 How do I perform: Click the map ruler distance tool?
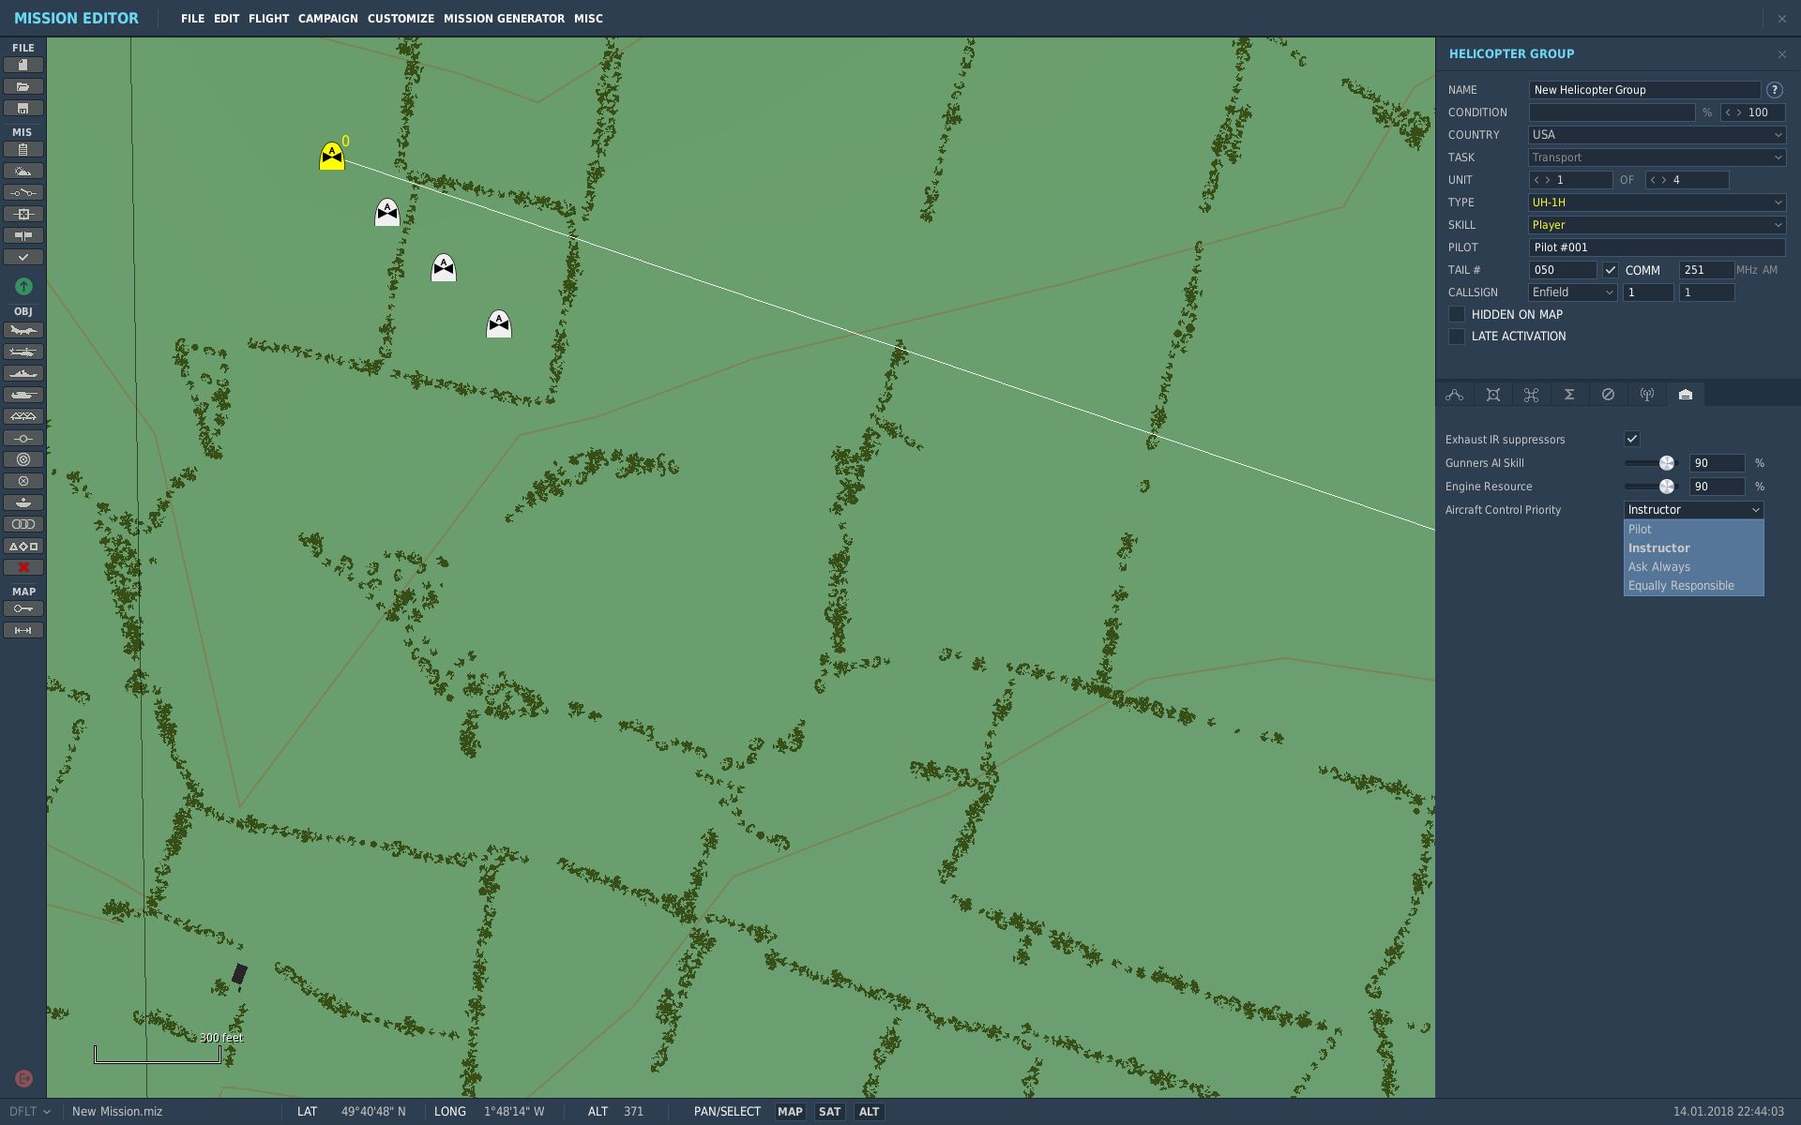tap(23, 631)
